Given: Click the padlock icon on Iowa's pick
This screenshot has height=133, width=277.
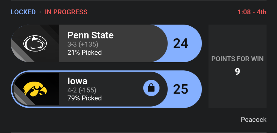Looking at the screenshot, I should (151, 88).
